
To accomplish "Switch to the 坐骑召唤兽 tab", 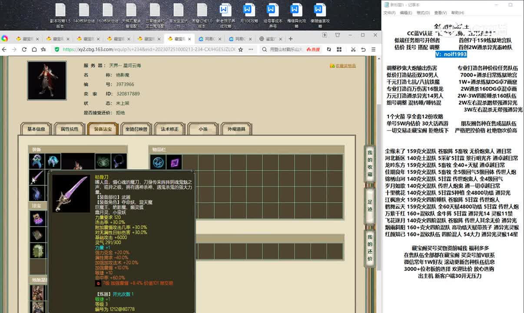I will point(136,129).
